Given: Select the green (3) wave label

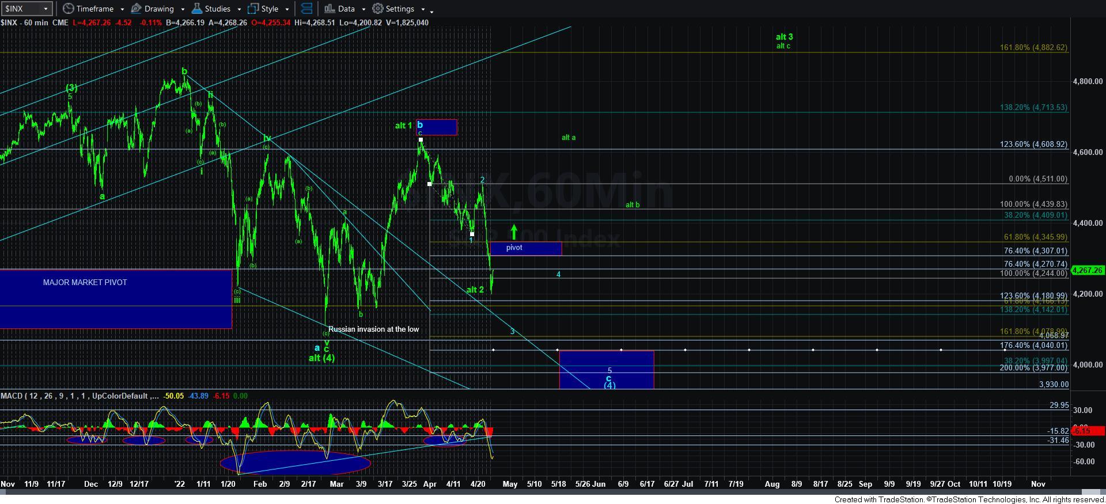Looking at the screenshot, I should 71,88.
